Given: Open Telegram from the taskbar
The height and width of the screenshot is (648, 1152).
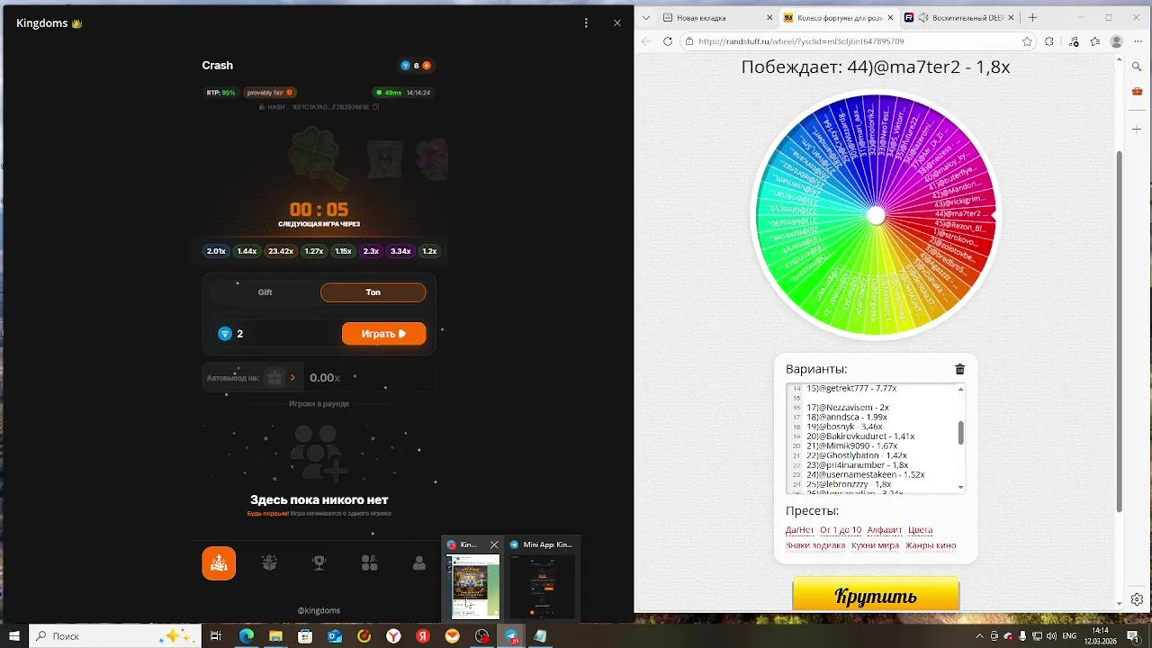Looking at the screenshot, I should click(x=511, y=635).
